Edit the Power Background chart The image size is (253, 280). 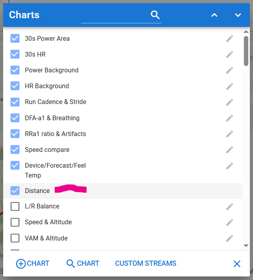tap(229, 70)
